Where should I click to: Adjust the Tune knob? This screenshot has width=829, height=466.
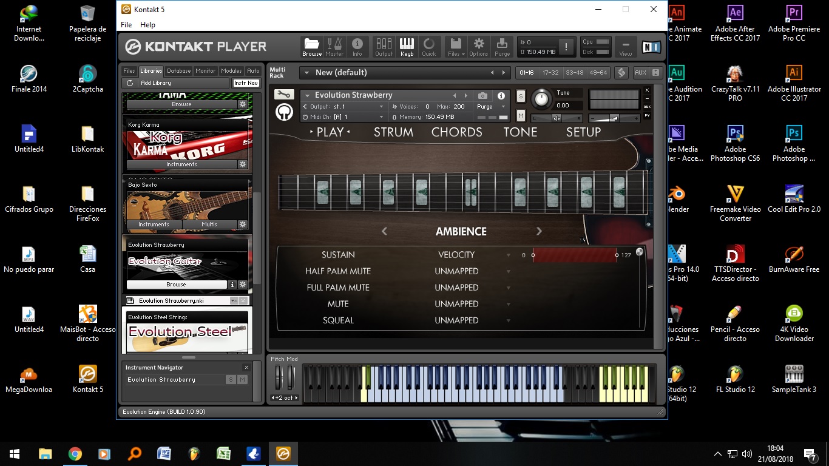coord(542,99)
